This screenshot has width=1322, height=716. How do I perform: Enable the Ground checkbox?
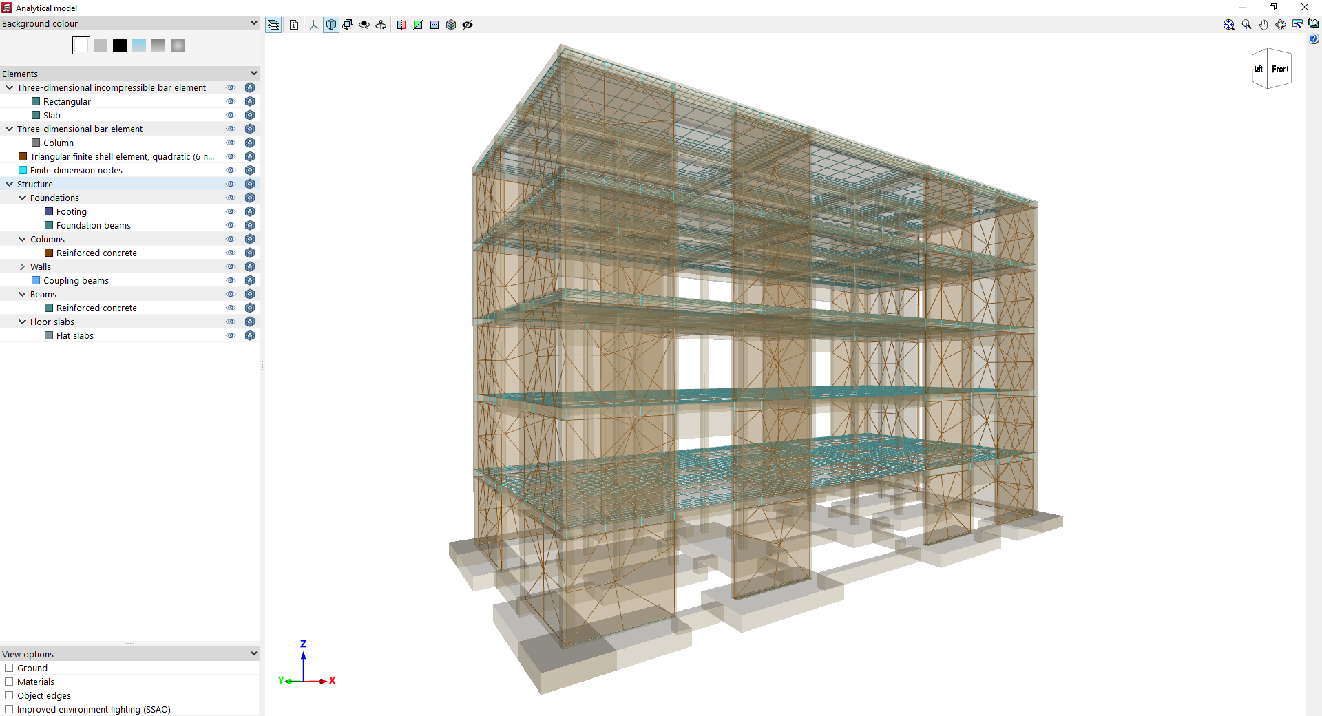point(9,668)
